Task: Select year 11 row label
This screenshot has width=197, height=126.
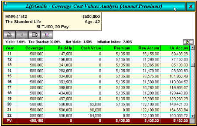Action: pyautogui.click(x=10, y=54)
